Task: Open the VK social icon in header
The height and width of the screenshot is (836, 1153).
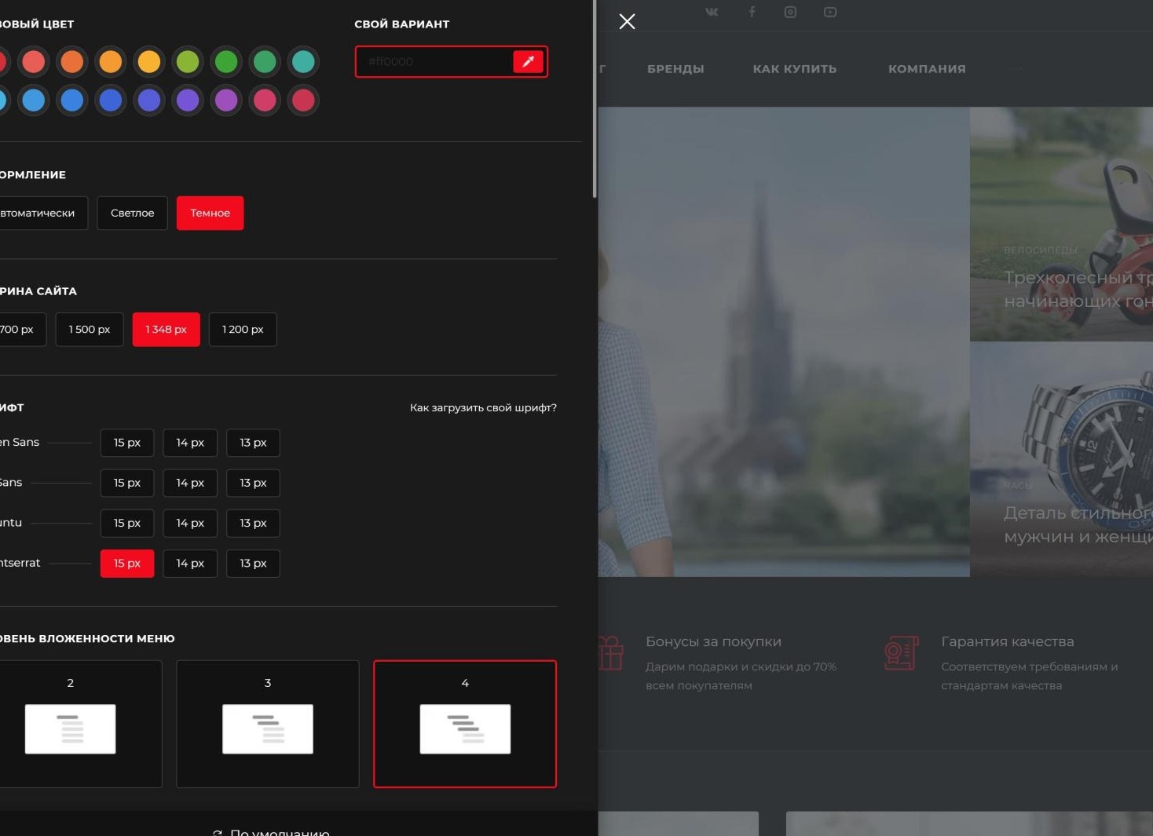Action: 712,12
